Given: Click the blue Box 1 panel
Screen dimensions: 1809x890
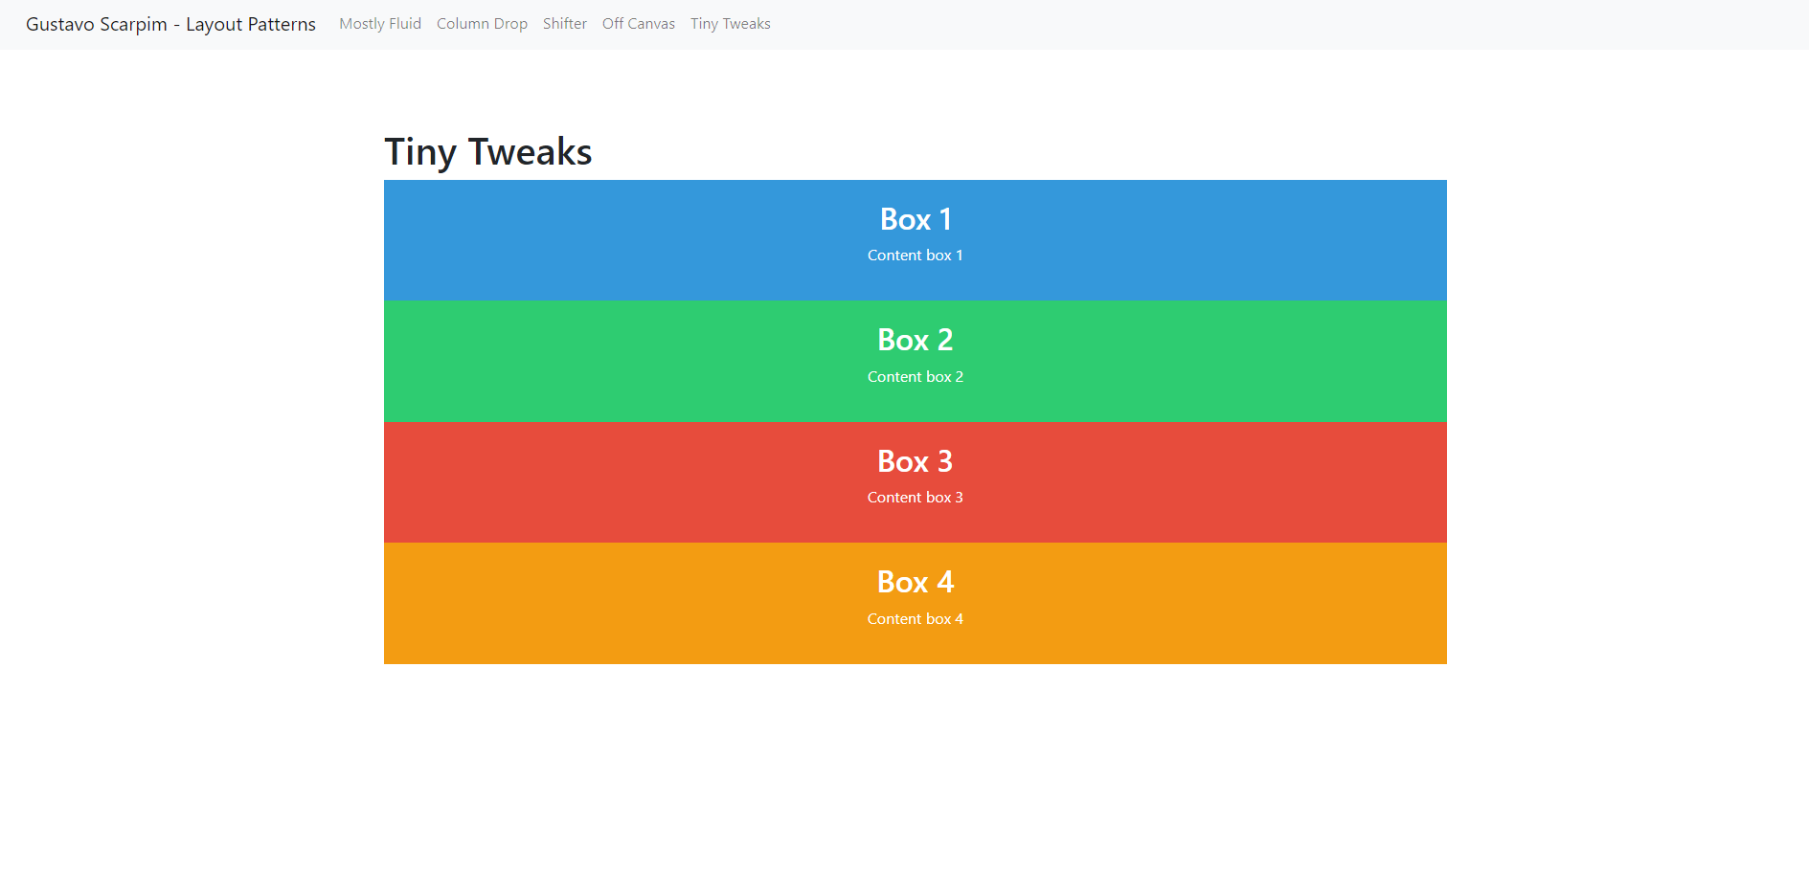Looking at the screenshot, I should coord(915,239).
